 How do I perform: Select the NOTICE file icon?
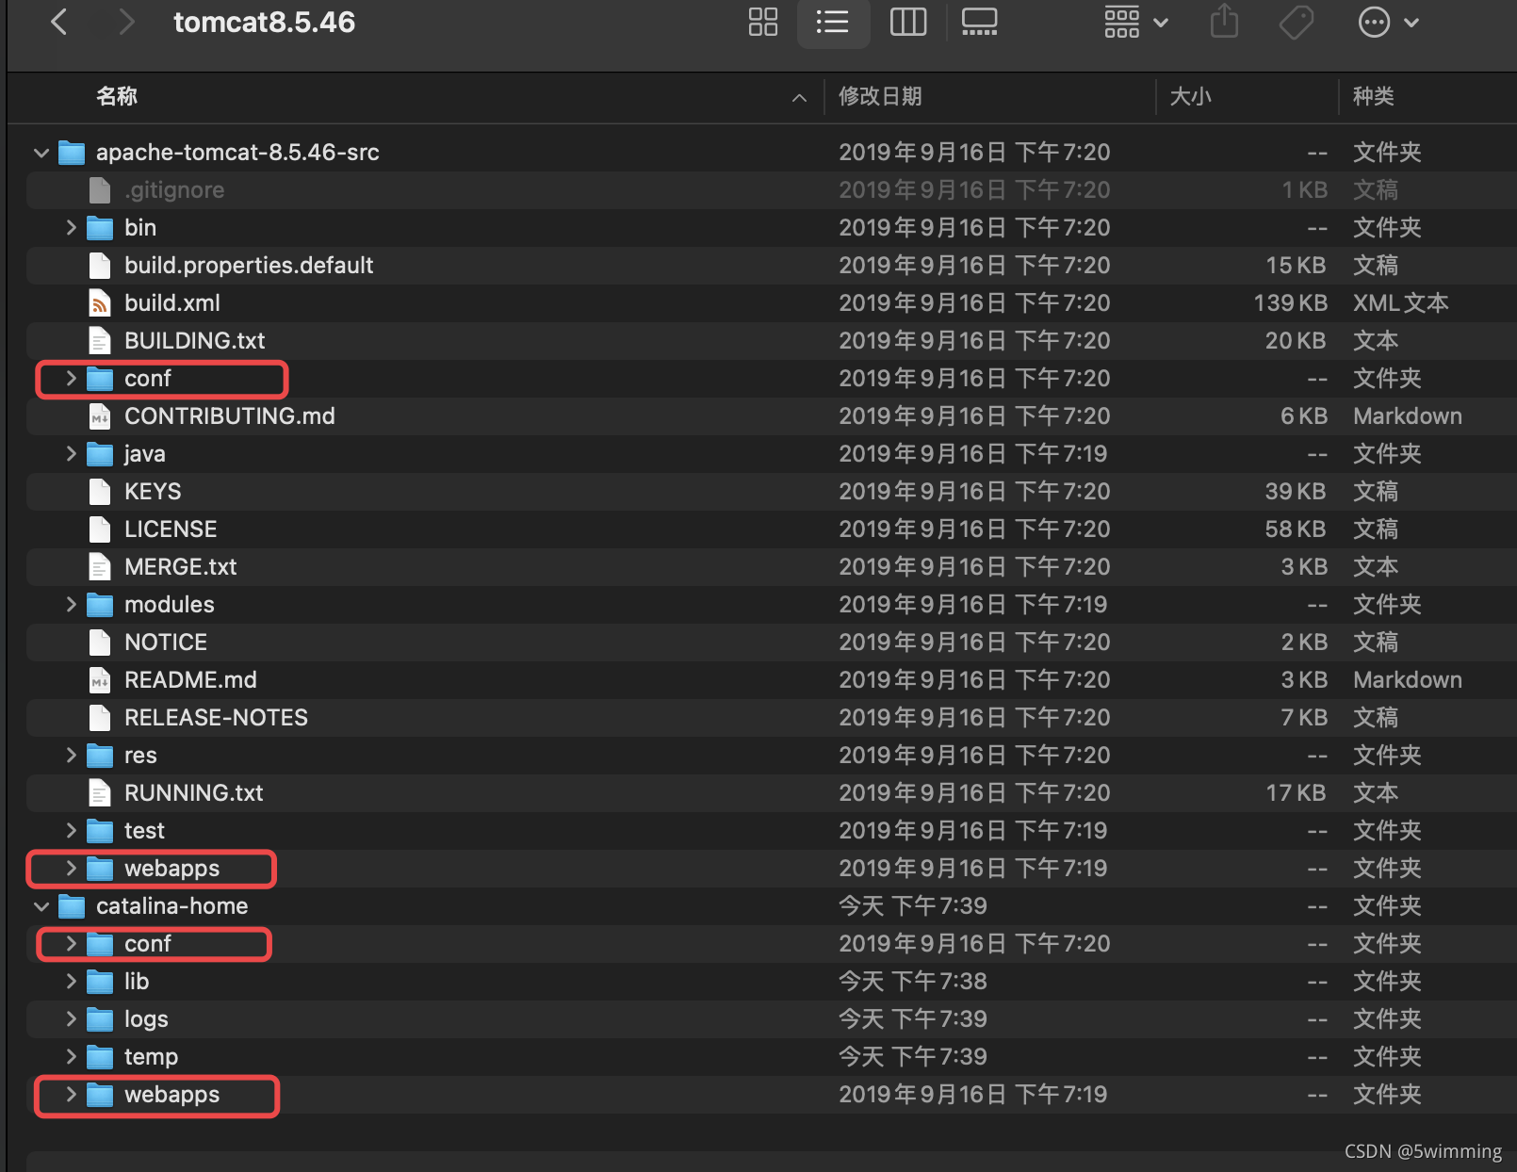click(100, 643)
